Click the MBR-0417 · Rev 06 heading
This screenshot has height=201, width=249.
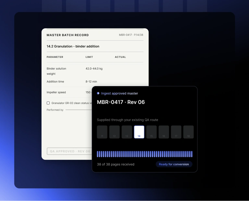click(121, 102)
